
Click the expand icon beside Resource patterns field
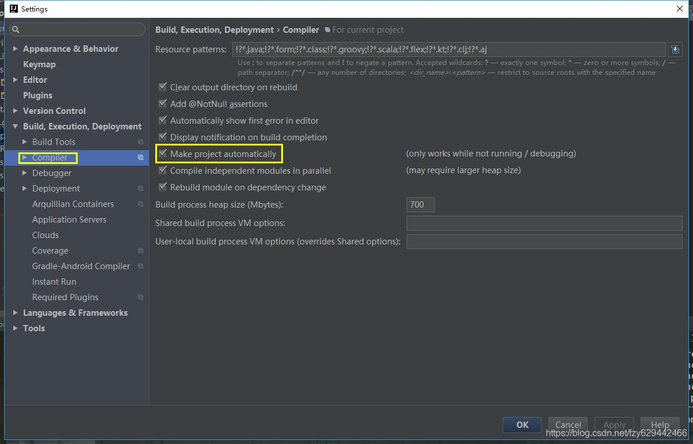pyautogui.click(x=675, y=49)
